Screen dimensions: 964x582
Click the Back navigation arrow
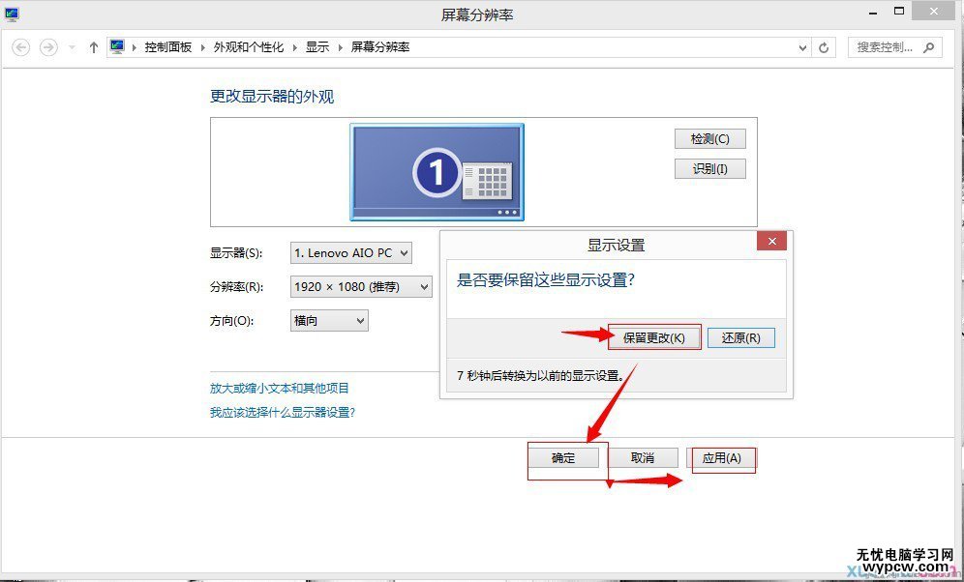pos(21,47)
